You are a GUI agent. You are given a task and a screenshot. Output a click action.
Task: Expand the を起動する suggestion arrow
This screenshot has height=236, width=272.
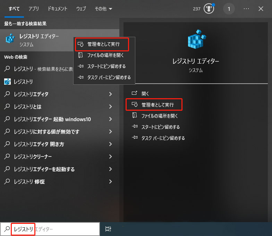[110, 169]
